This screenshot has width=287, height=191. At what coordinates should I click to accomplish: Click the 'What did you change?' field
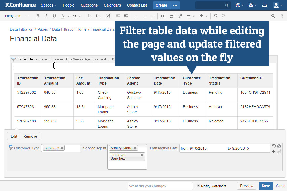tap(160, 186)
